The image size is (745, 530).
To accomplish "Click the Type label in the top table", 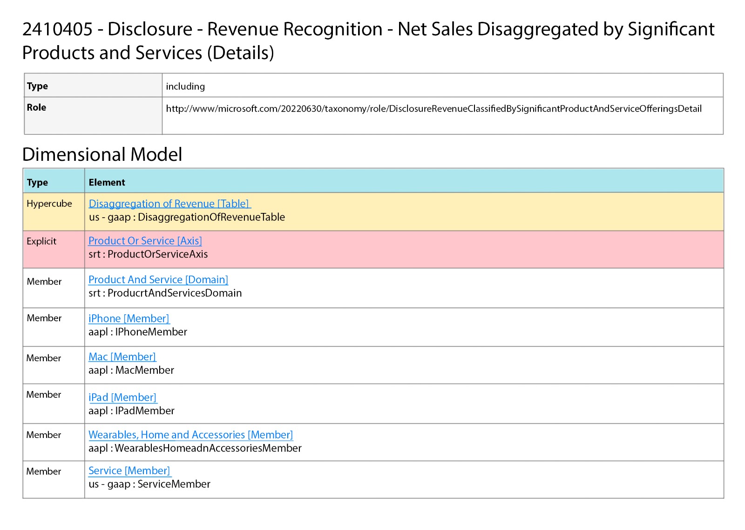I will click(93, 85).
